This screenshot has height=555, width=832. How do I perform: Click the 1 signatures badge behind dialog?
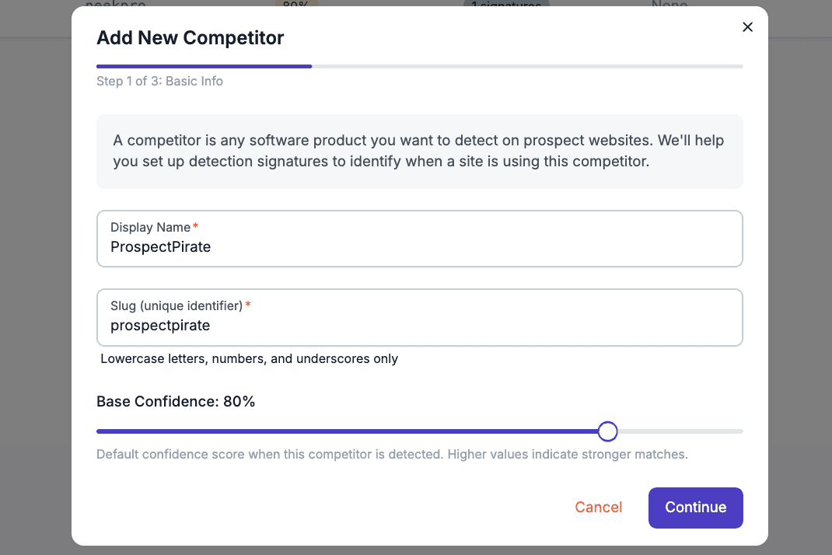506,5
